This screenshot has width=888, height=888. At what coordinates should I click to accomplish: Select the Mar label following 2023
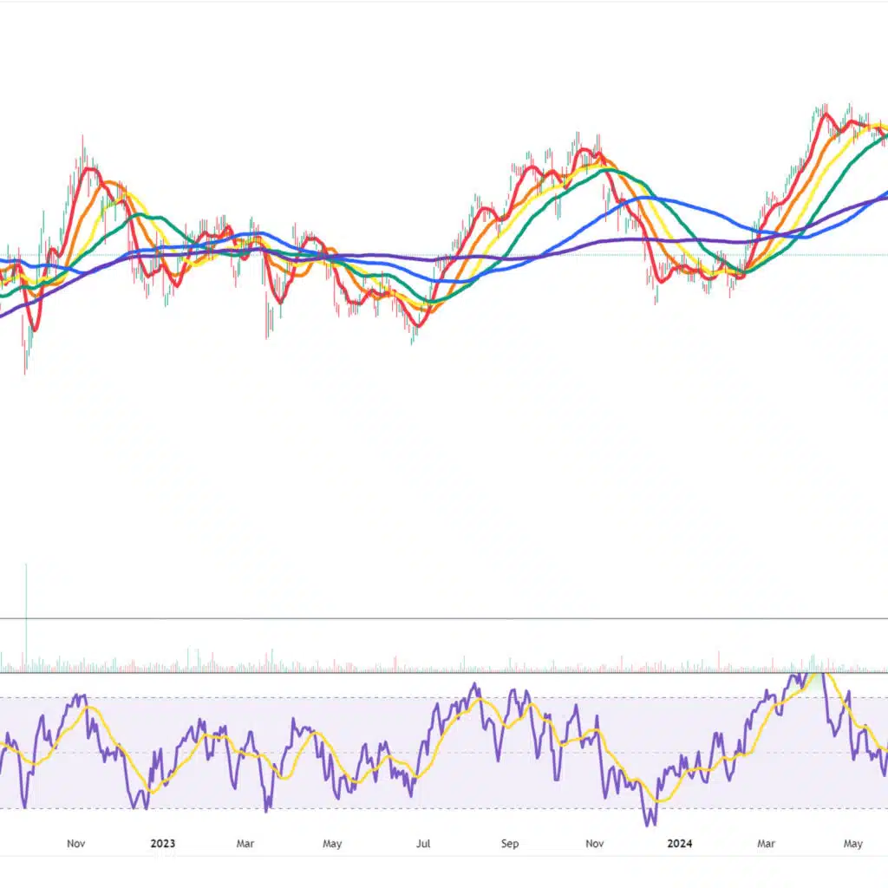[245, 843]
